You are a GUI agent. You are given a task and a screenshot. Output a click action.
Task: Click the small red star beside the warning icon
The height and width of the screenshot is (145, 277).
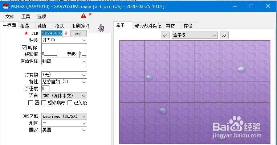(x=90, y=14)
